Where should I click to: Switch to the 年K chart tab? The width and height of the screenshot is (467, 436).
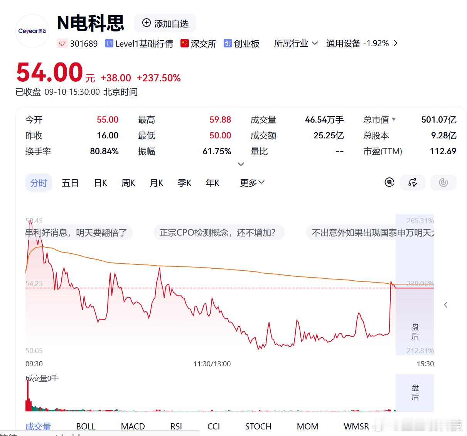pos(212,183)
